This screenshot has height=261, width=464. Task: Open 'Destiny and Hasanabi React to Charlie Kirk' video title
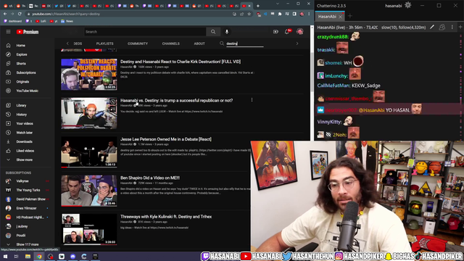(x=181, y=62)
